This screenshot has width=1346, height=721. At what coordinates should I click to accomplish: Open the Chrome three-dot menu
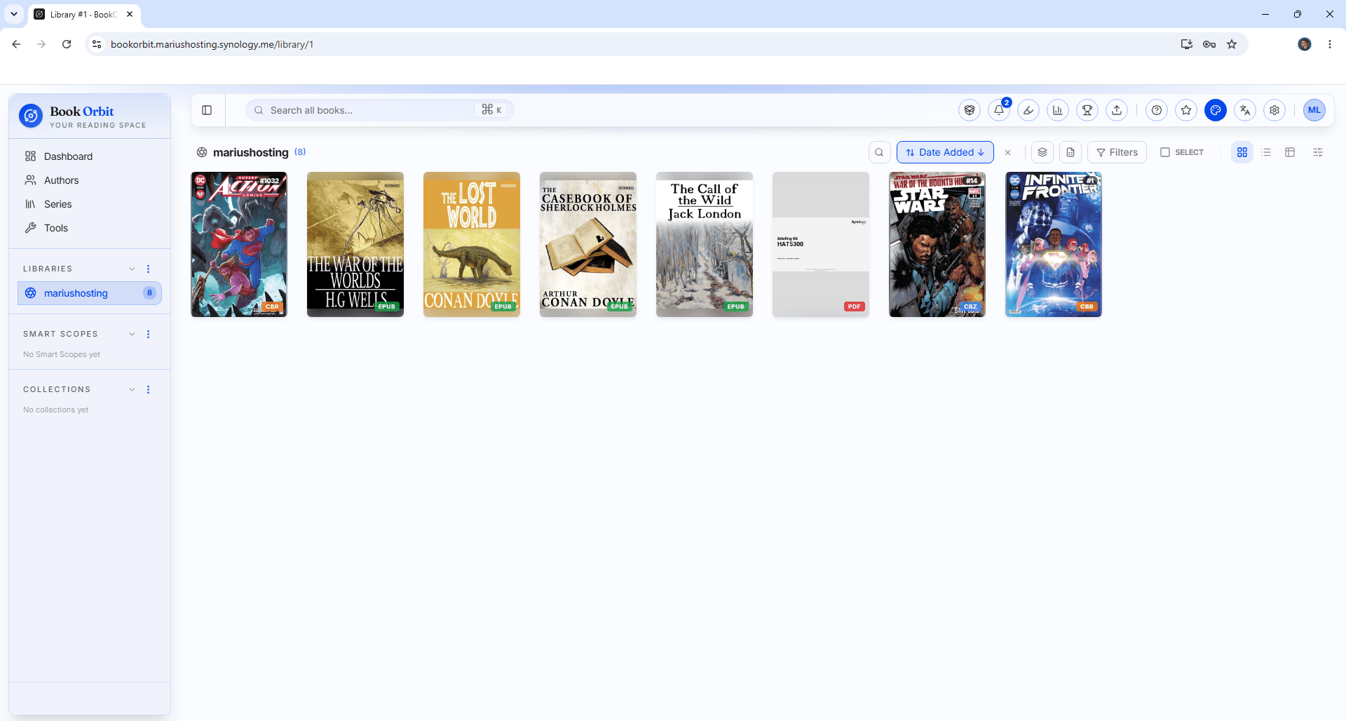pos(1330,44)
